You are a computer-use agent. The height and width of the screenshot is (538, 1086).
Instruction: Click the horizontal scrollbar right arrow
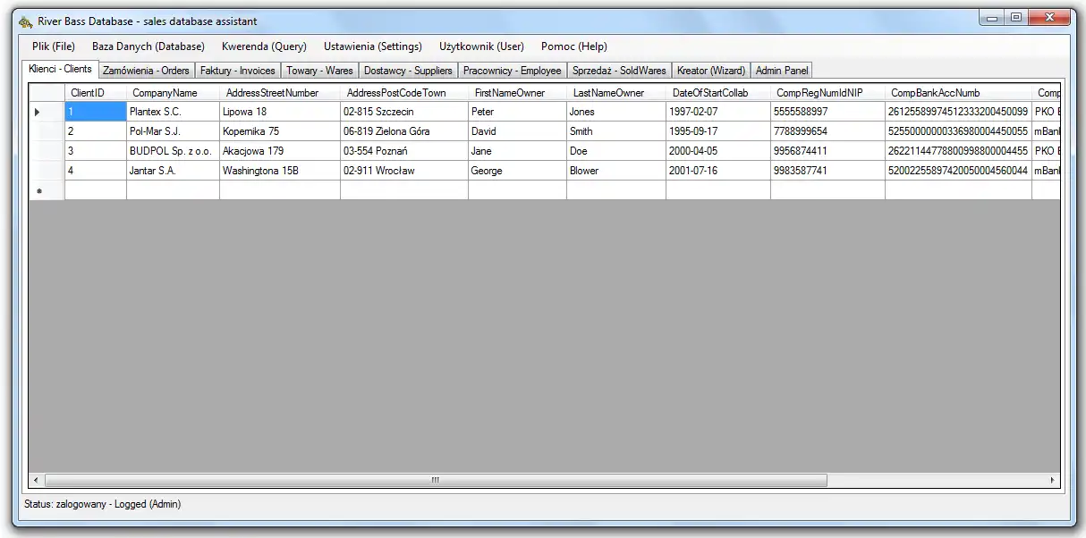point(1053,480)
